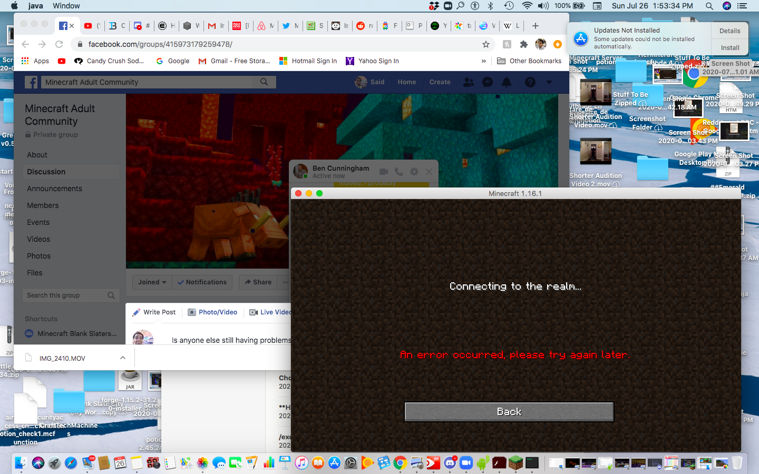Open the Other Bookmarks folder

(x=529, y=61)
